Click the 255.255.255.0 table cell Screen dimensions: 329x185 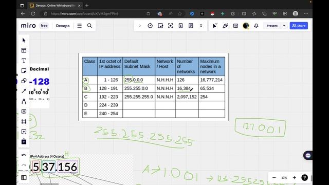point(139,97)
